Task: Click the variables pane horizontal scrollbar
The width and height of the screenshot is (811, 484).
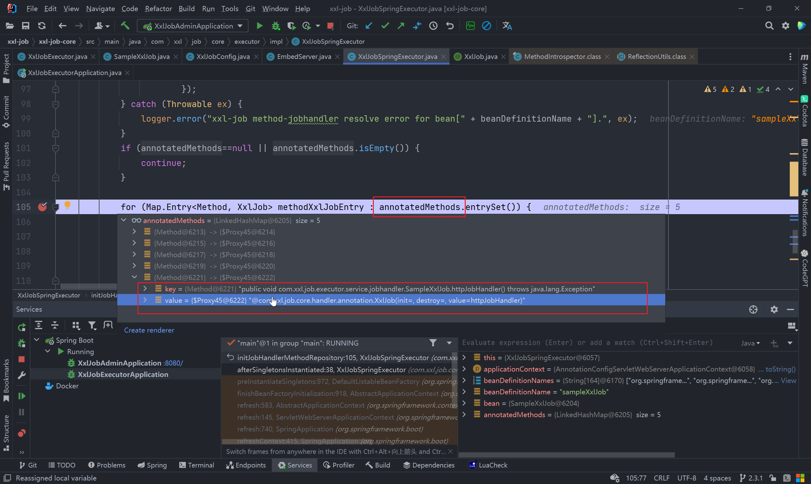Action: click(x=566, y=455)
